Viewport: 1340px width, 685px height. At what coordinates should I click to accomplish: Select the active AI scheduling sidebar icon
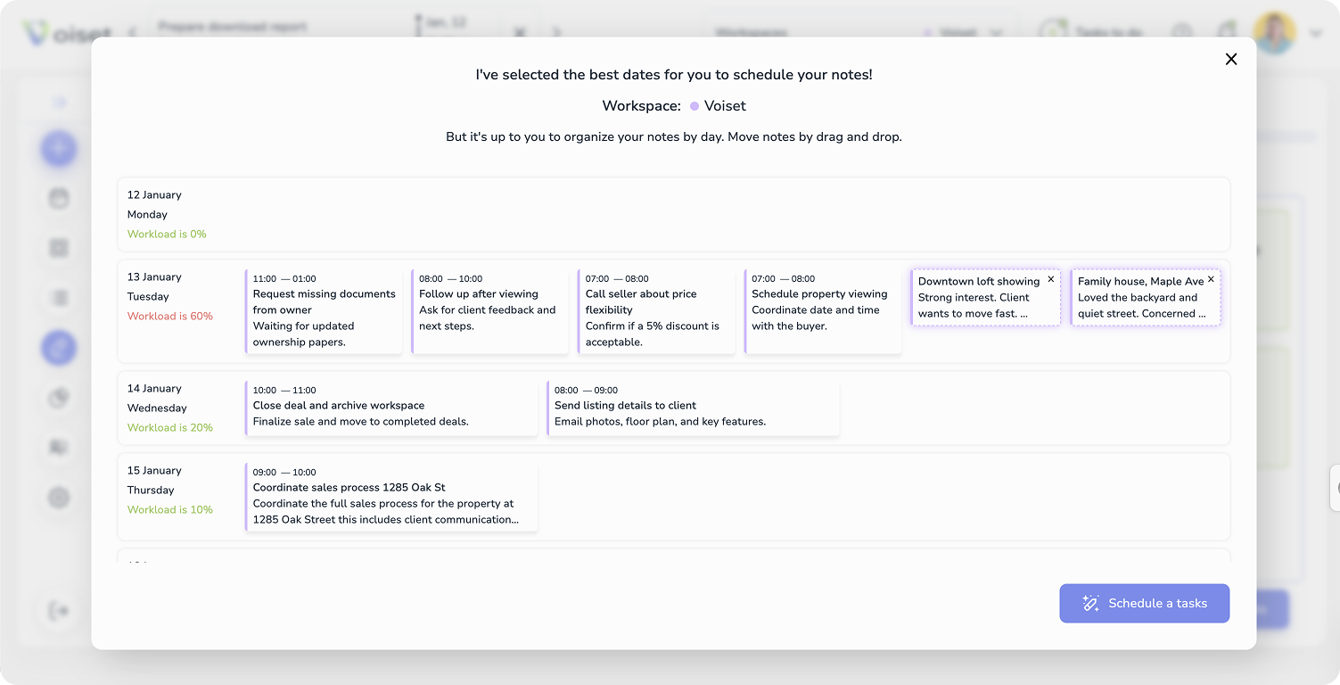click(59, 348)
